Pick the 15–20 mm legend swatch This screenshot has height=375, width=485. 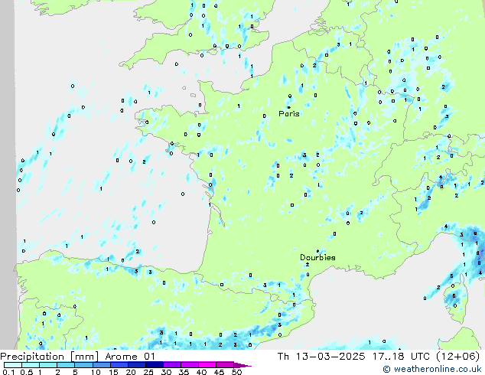point(119,365)
